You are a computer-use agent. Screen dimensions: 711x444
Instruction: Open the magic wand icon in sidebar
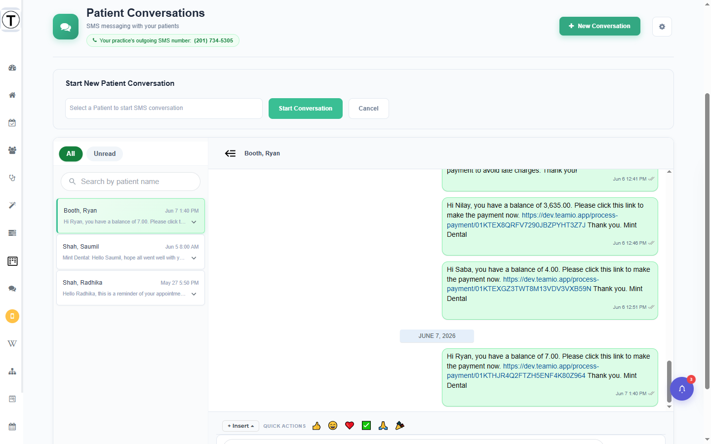[x=12, y=206]
